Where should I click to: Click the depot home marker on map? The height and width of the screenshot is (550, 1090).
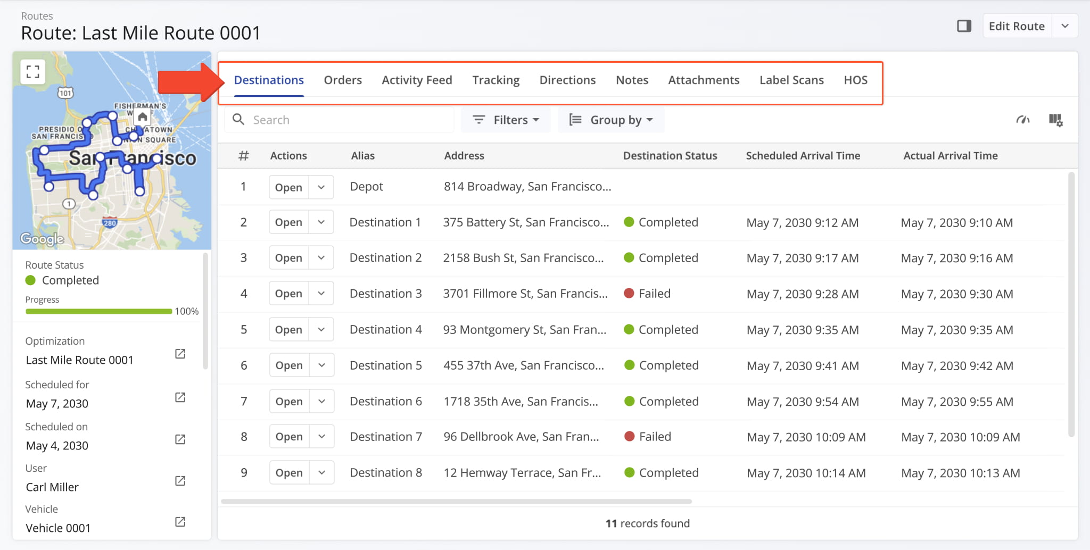click(x=142, y=117)
